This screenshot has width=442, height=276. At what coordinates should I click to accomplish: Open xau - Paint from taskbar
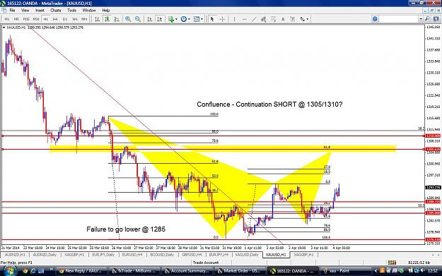pyautogui.click(x=346, y=271)
